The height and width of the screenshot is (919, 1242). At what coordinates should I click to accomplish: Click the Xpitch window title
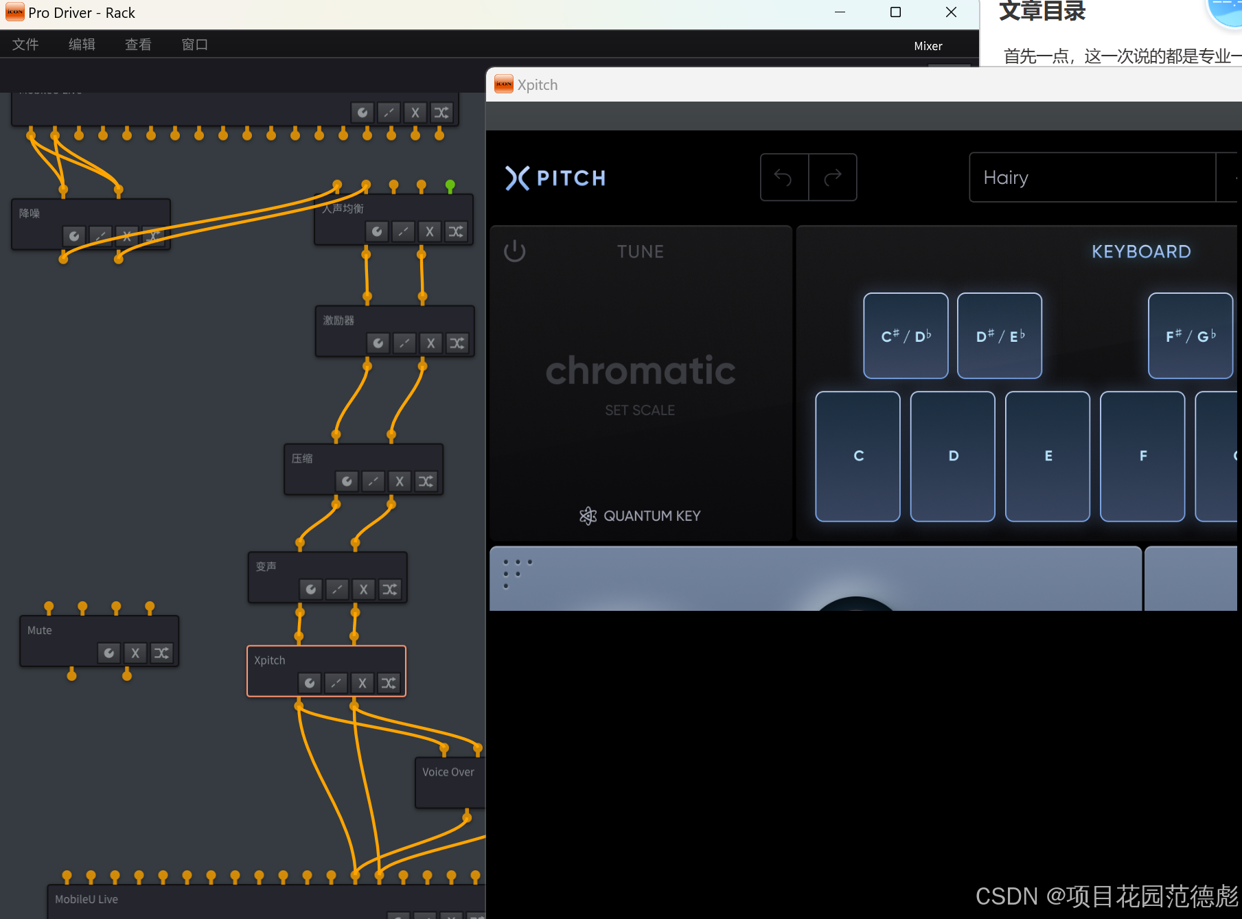pos(538,85)
